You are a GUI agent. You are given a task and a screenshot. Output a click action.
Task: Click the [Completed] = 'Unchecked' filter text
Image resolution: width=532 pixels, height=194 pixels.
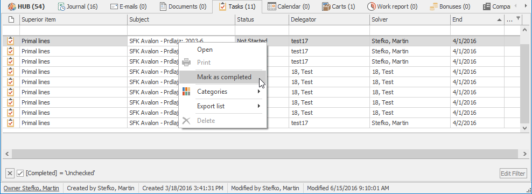tap(60, 174)
